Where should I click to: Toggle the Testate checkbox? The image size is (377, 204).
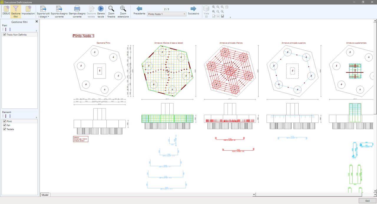point(4,129)
